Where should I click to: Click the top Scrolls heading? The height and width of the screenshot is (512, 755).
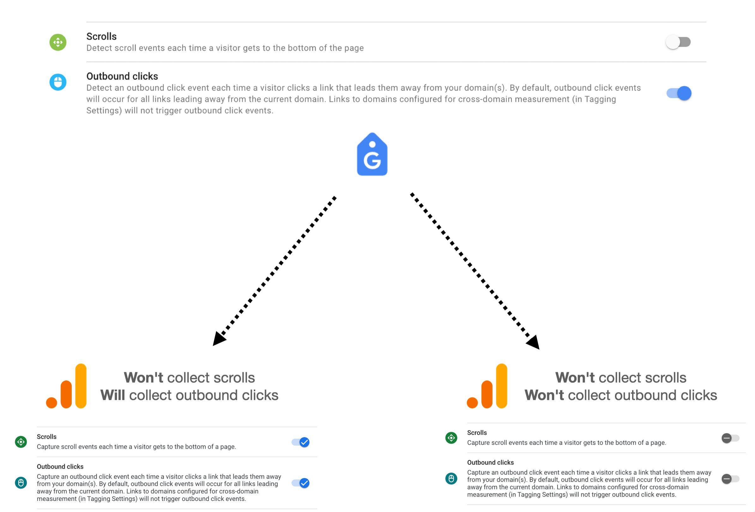pos(101,36)
